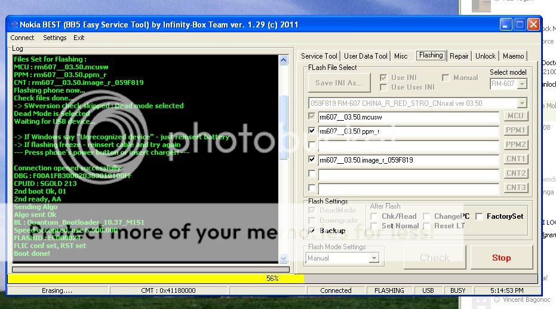The image size is (556, 309).
Task: Click the yellow flashing progress bar
Action: click(x=155, y=279)
